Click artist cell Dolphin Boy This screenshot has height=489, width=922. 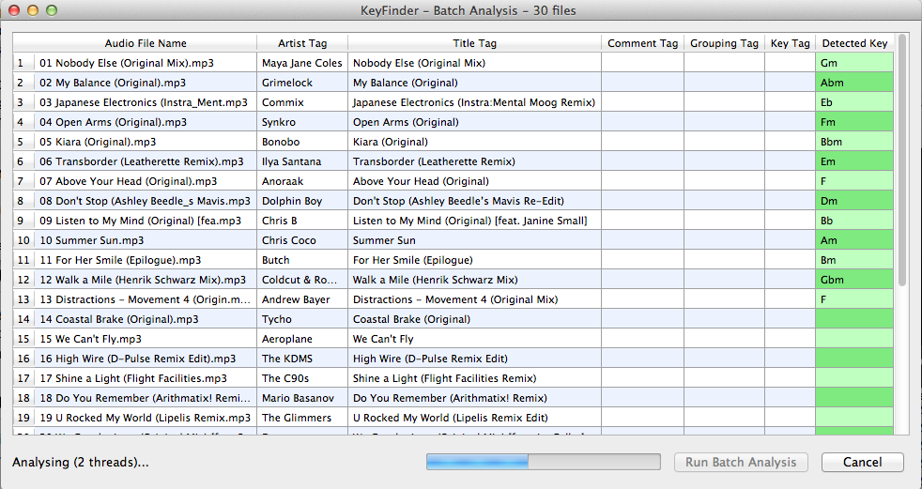point(302,201)
